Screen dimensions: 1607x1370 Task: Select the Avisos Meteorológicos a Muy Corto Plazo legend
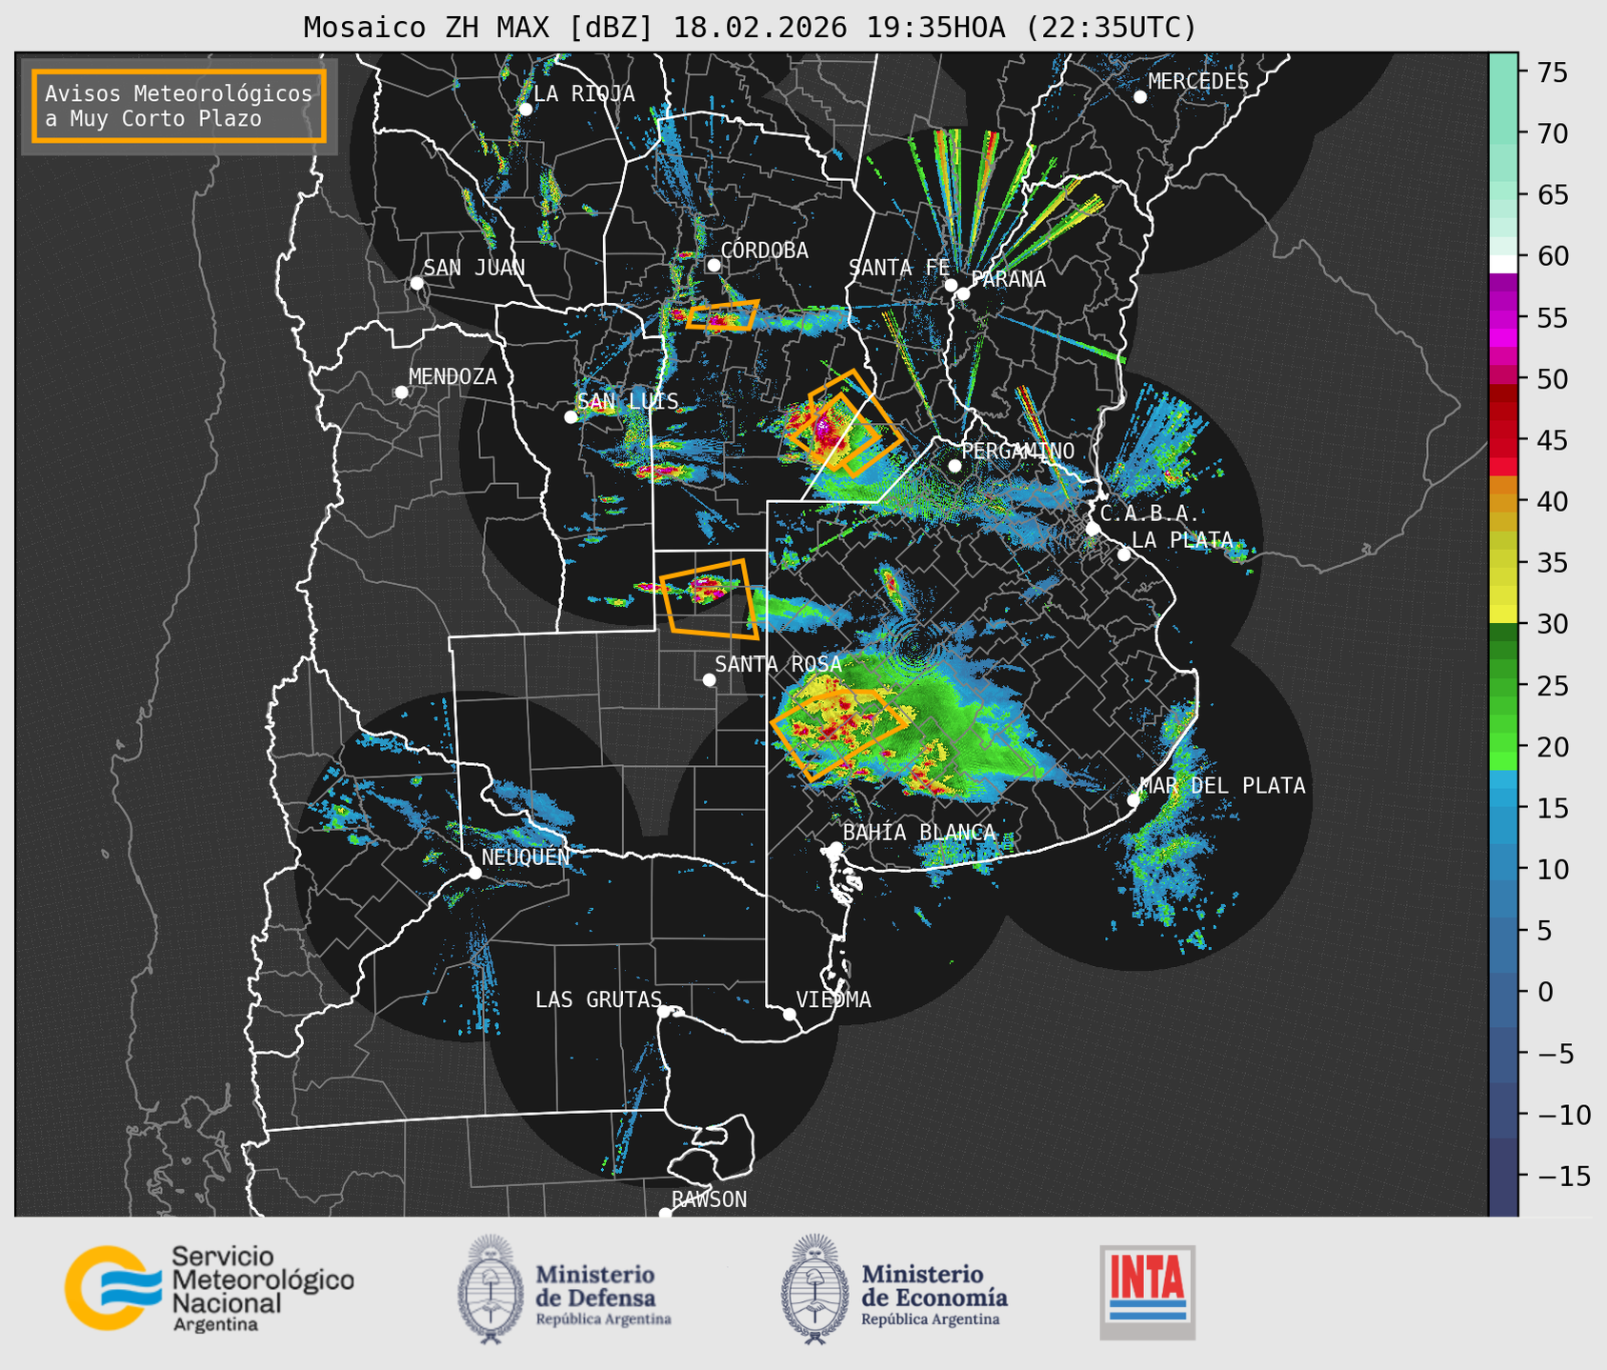[179, 106]
